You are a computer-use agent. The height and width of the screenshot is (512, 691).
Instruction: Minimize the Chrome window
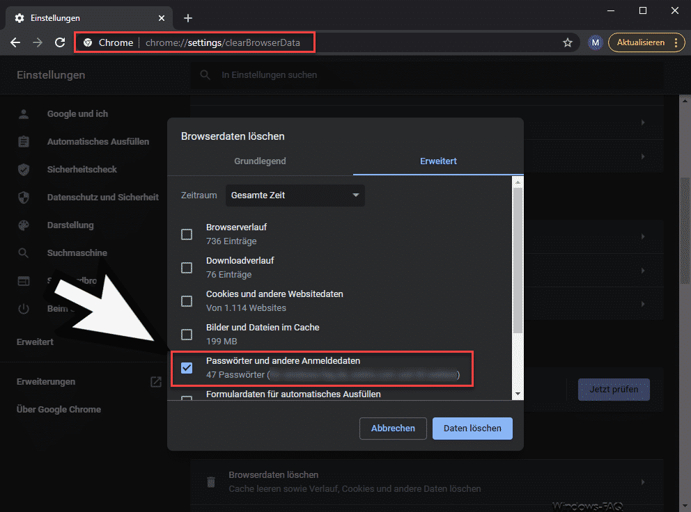611,10
